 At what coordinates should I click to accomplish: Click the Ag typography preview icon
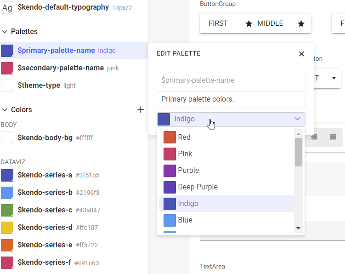click(x=7, y=8)
